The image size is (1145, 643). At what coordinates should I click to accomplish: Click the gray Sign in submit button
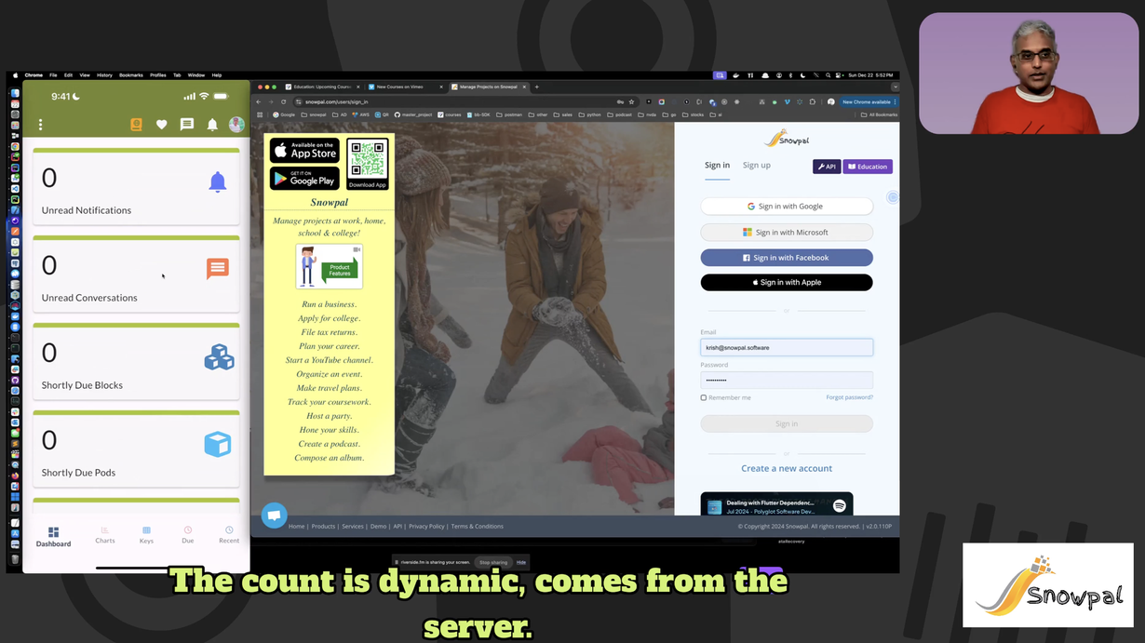point(787,423)
